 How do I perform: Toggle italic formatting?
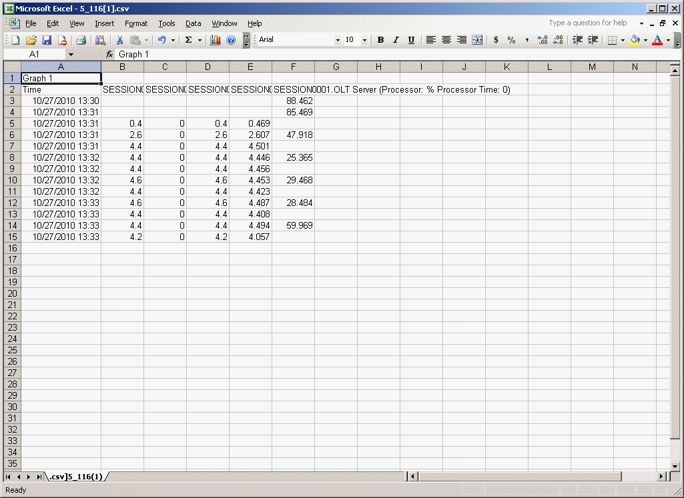(396, 40)
